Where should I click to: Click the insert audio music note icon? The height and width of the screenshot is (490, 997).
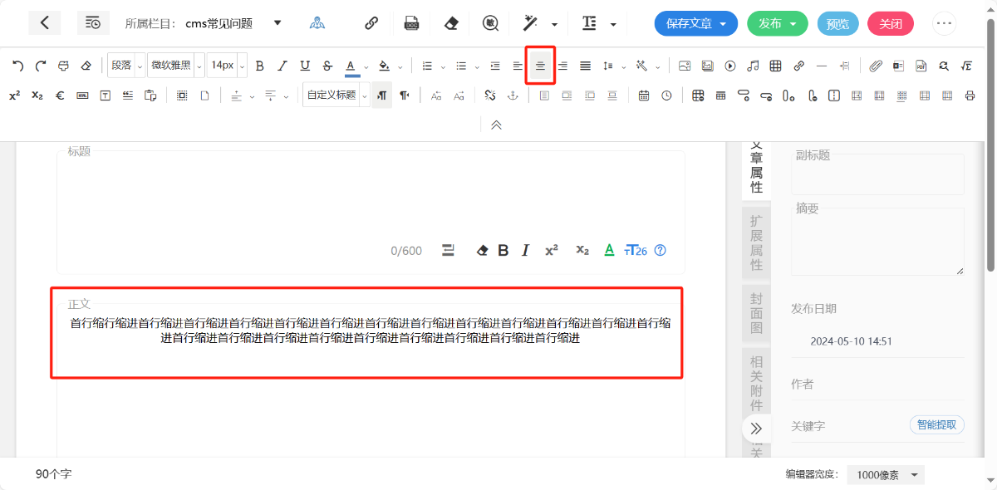[x=753, y=66]
